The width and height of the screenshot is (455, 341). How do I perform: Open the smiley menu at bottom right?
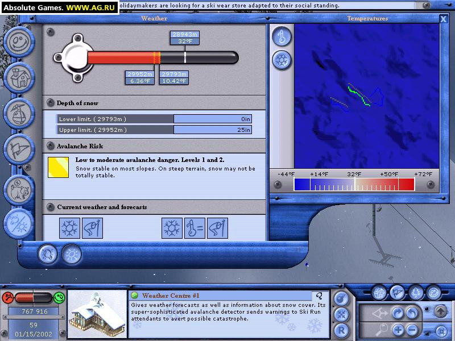(433, 293)
